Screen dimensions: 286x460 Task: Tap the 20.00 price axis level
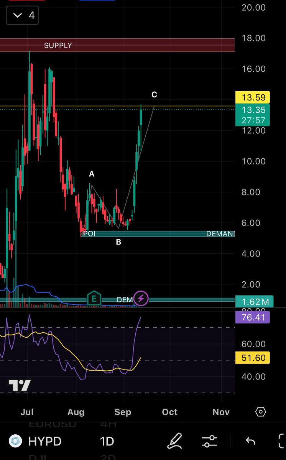pyautogui.click(x=254, y=7)
